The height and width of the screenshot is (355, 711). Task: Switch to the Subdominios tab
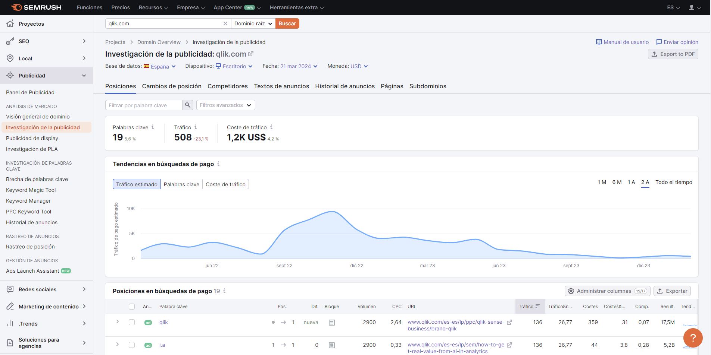428,86
